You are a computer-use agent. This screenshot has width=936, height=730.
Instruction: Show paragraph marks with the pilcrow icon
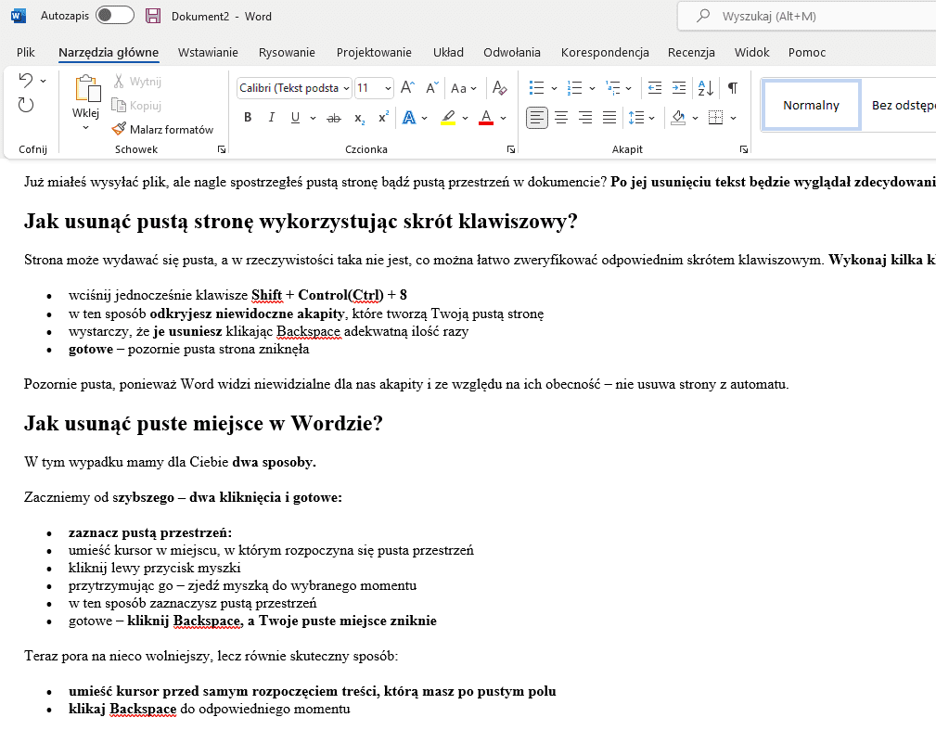pos(732,87)
